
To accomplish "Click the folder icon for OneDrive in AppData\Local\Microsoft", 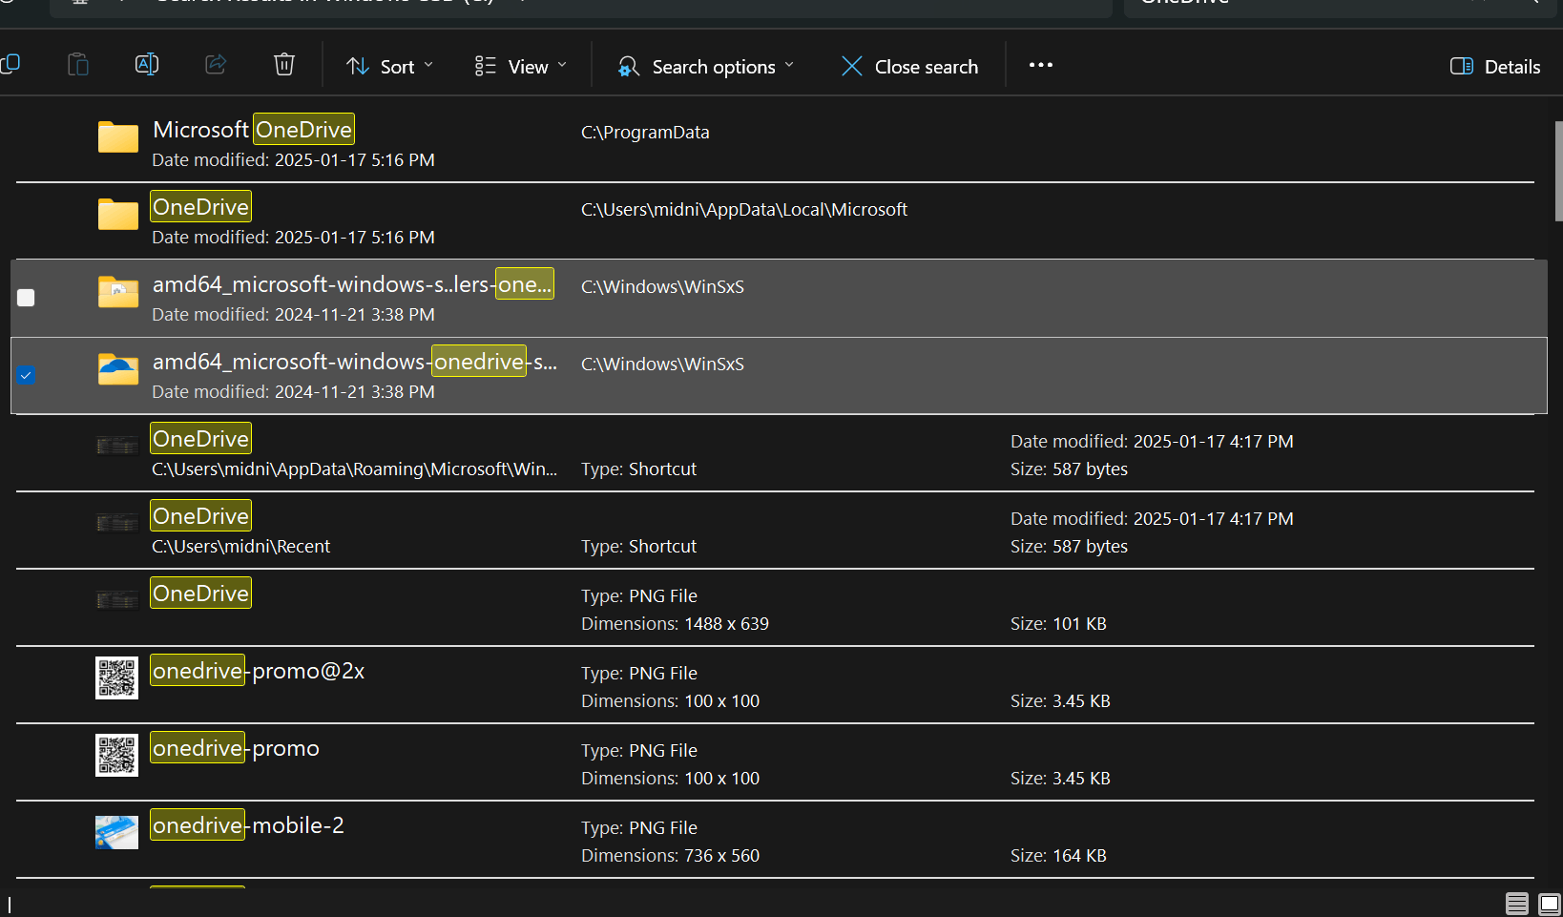I will pyautogui.click(x=118, y=214).
